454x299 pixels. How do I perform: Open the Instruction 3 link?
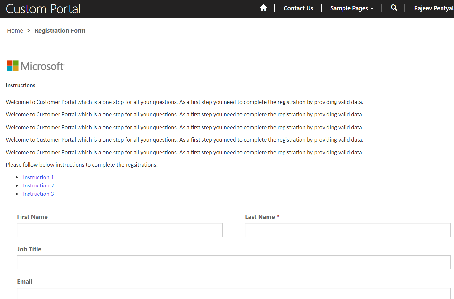[x=38, y=194]
